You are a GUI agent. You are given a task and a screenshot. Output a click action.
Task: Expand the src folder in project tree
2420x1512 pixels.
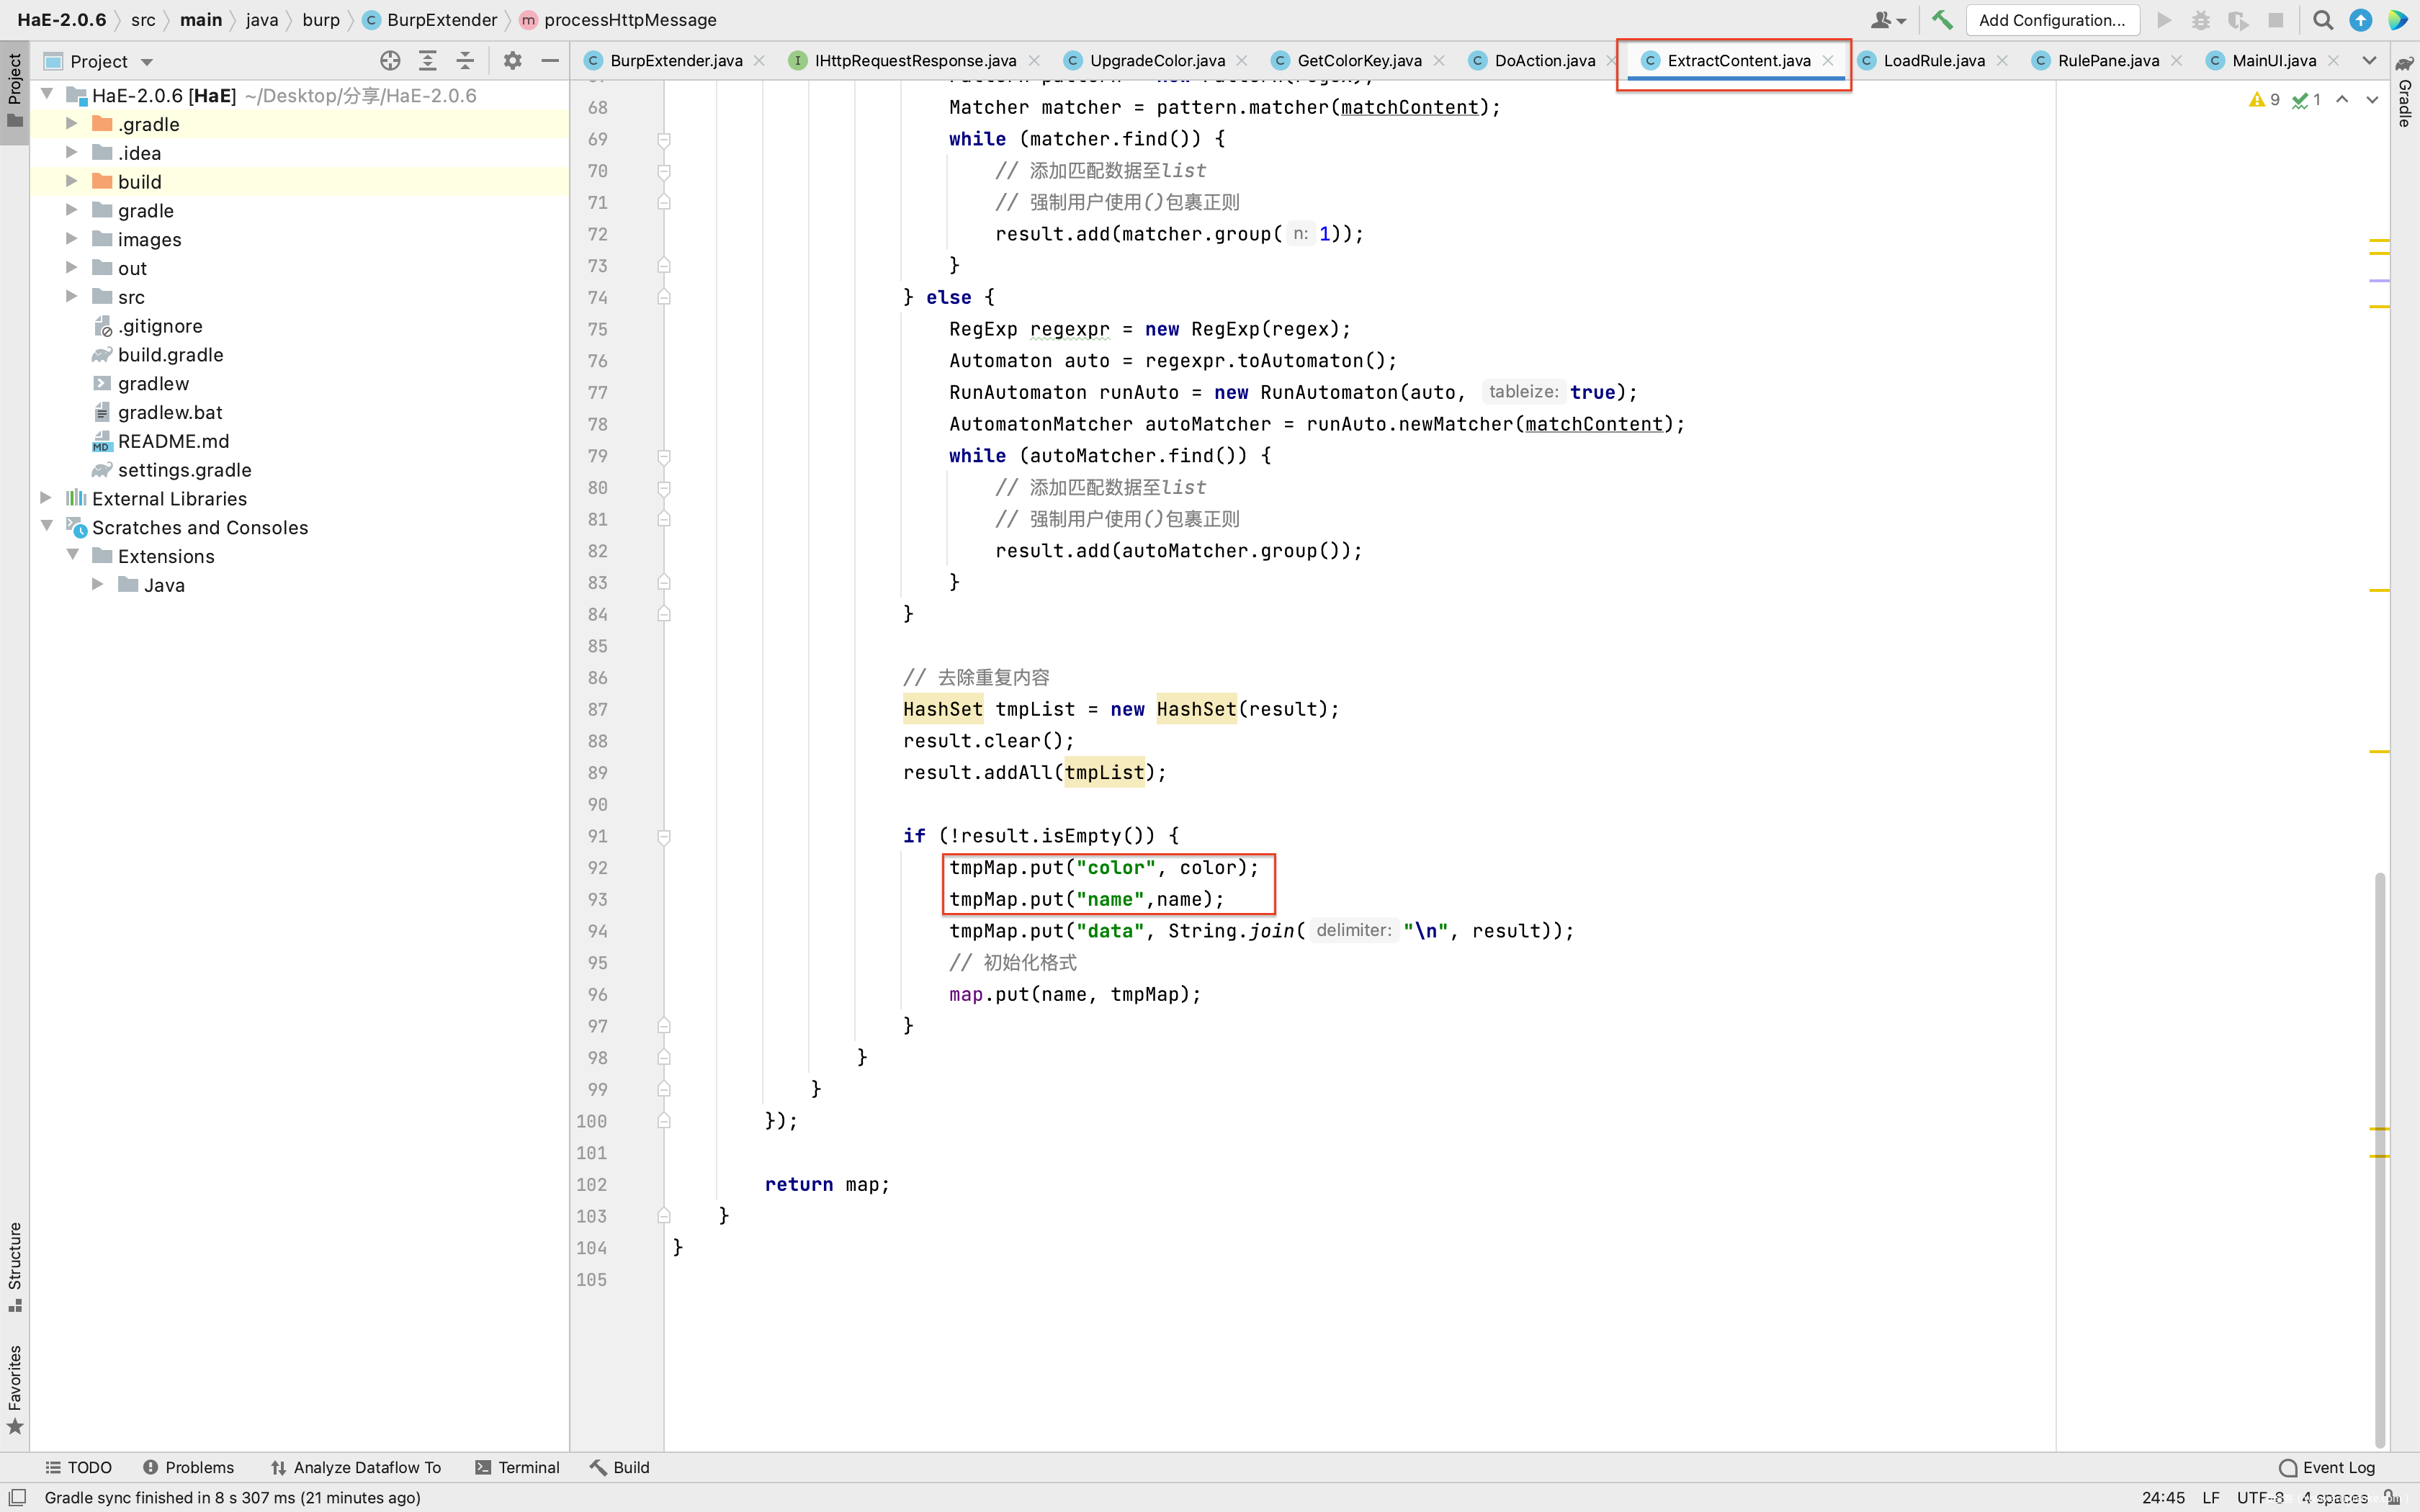[x=72, y=296]
